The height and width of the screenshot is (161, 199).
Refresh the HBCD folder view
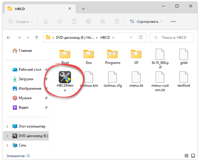pos(141,37)
